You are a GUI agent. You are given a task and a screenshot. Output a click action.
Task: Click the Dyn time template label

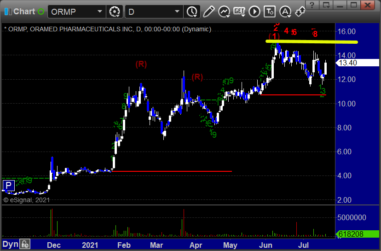click(10, 244)
